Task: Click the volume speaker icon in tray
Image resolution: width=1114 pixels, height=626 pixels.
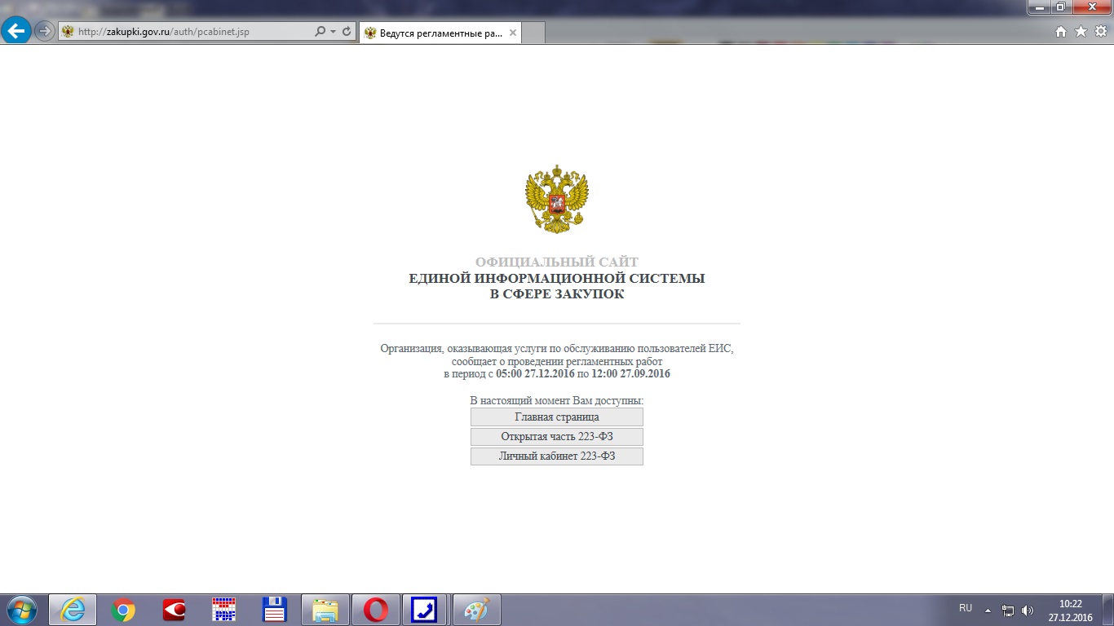Action: [1027, 611]
